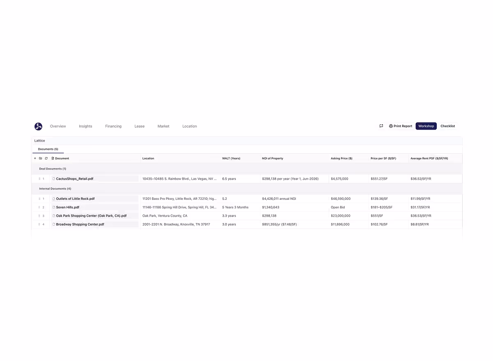The image size is (493, 361).
Task: Click the $8.81/SF/YR rent cell
Action: 435,224
